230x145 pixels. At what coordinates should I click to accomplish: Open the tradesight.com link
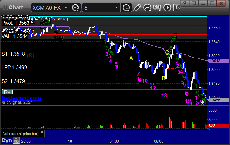[x=21, y=98]
